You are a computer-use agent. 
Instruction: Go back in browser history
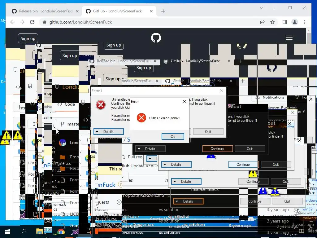12,22
